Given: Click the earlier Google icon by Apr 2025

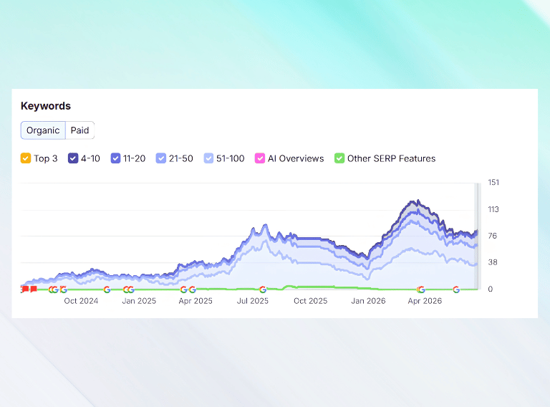Looking at the screenshot, I should 183,289.
